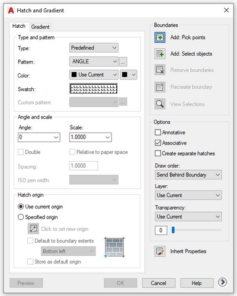This screenshot has height=296, width=237.
Task: Click the Help button
Action: tap(197, 283)
